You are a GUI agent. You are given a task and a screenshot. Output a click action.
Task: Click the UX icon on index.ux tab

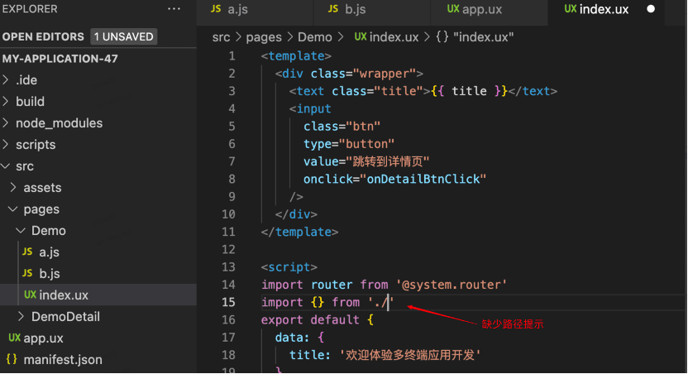[570, 9]
